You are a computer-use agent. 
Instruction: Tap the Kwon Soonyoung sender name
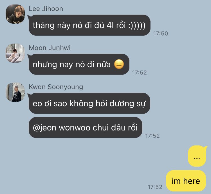click(56, 87)
